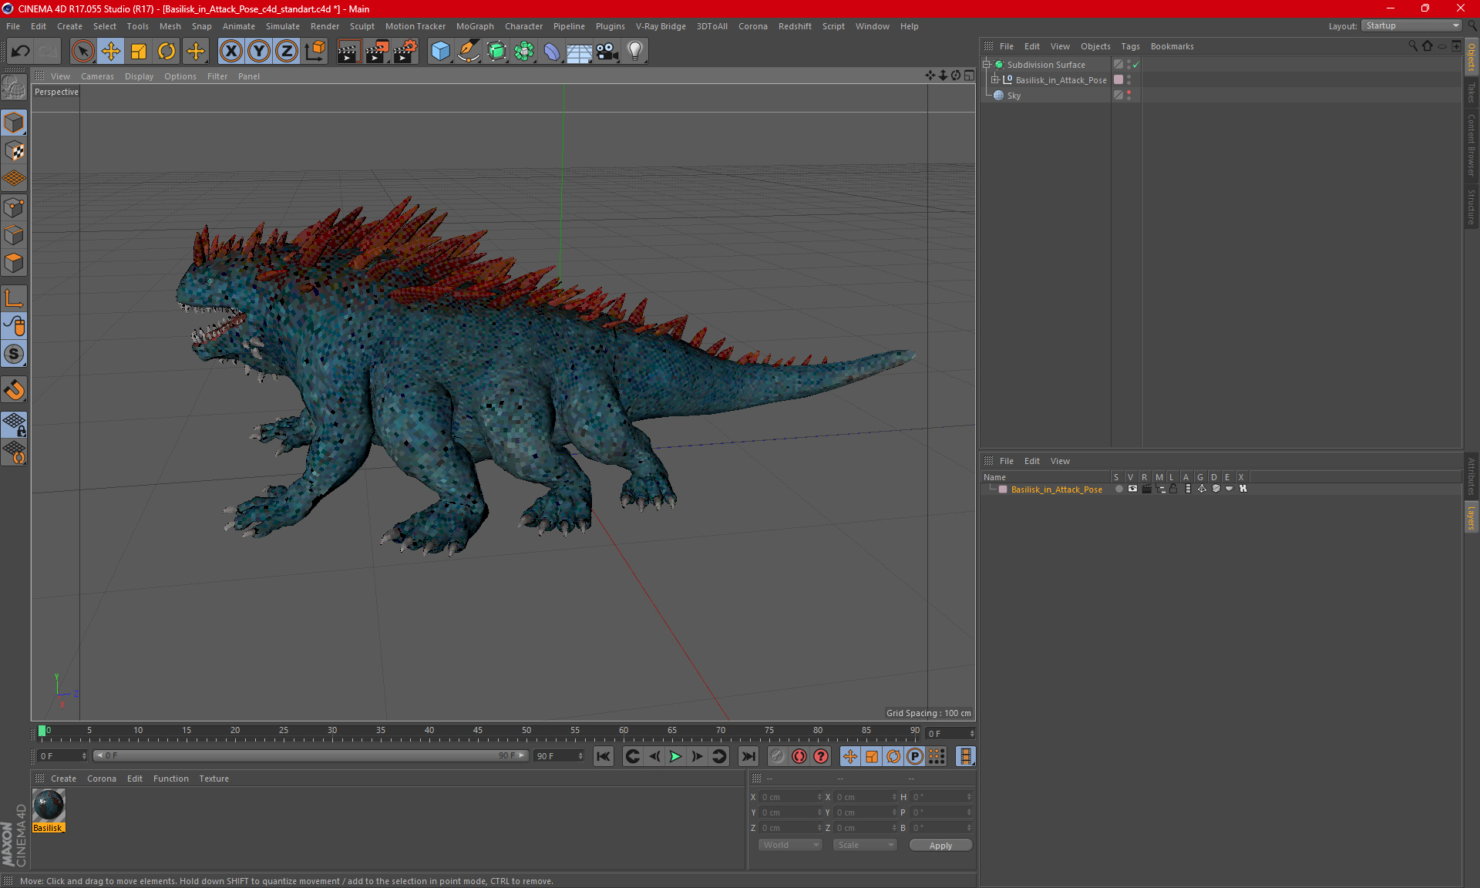1480x888 pixels.
Task: Toggle autokeying button
Action: click(x=799, y=756)
